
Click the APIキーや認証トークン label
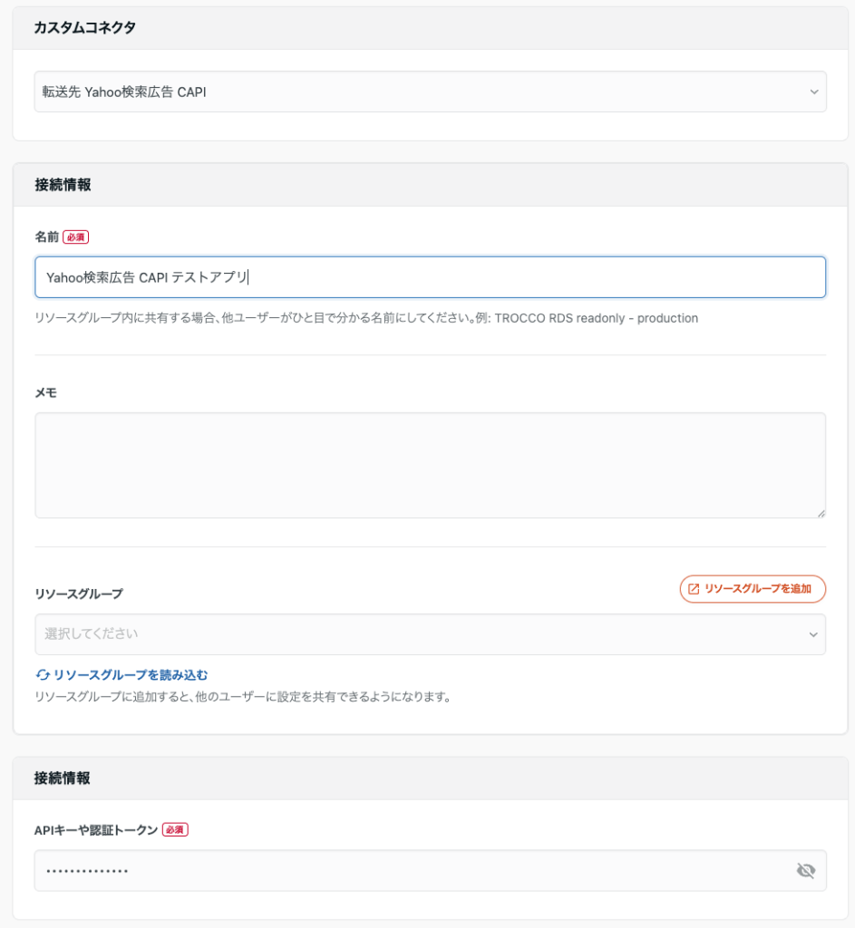click(x=96, y=830)
